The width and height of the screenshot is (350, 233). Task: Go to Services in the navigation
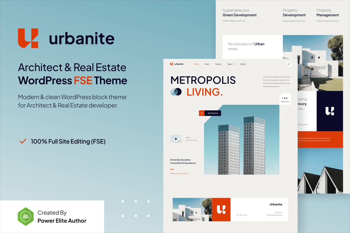[x=218, y=64]
